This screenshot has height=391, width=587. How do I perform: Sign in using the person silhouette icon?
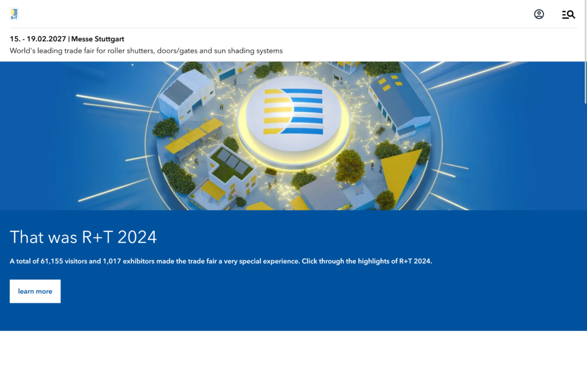(539, 14)
